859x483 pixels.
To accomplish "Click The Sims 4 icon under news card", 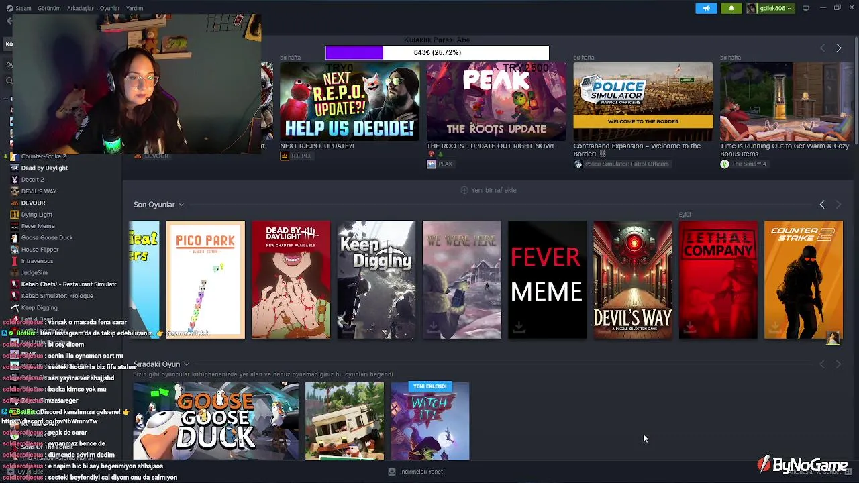I will point(725,164).
